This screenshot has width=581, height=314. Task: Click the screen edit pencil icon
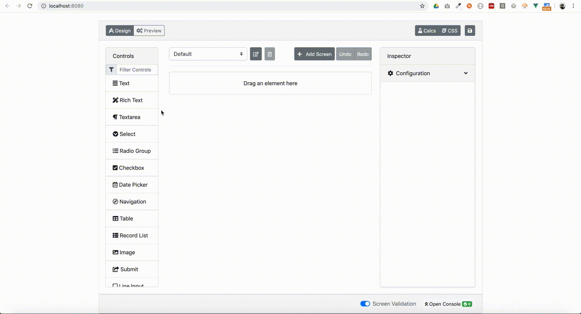tap(256, 54)
